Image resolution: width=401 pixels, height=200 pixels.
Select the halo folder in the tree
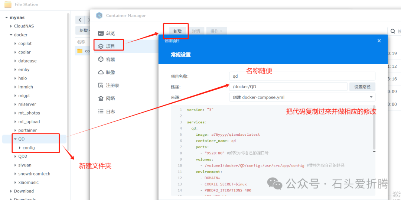(23, 78)
